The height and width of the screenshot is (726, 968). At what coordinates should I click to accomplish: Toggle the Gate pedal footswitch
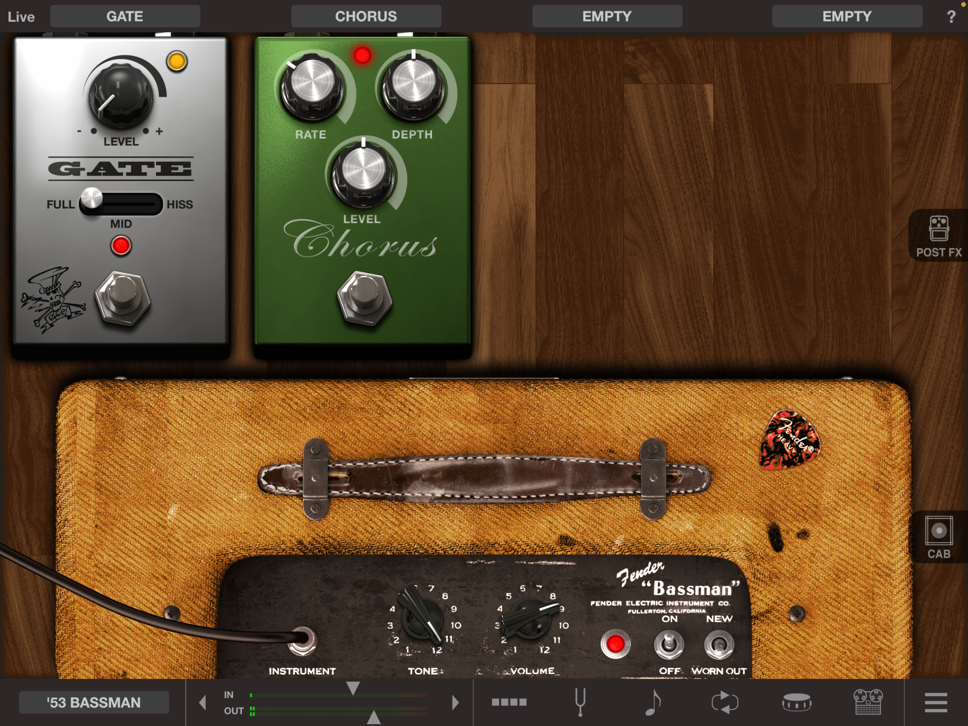(x=123, y=298)
